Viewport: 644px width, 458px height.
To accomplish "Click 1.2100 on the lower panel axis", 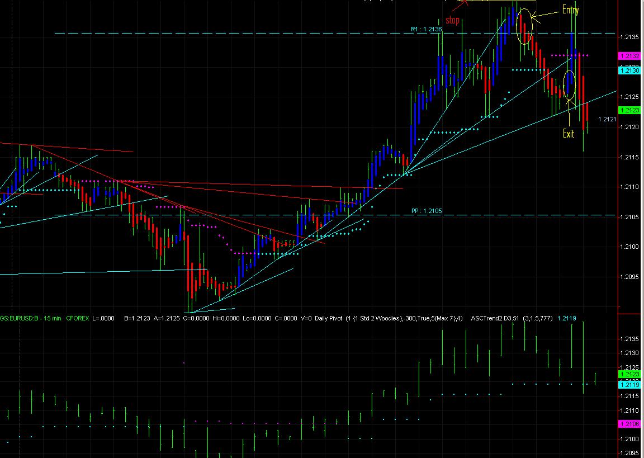I will pyautogui.click(x=629, y=439).
